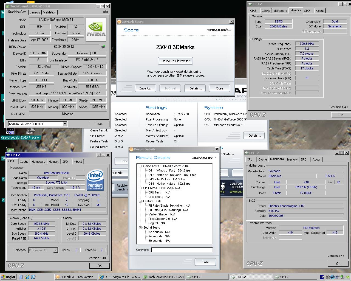Screen dimensions: 351x281
Task: Collapse the Game Tests tree node
Action: [140, 166]
